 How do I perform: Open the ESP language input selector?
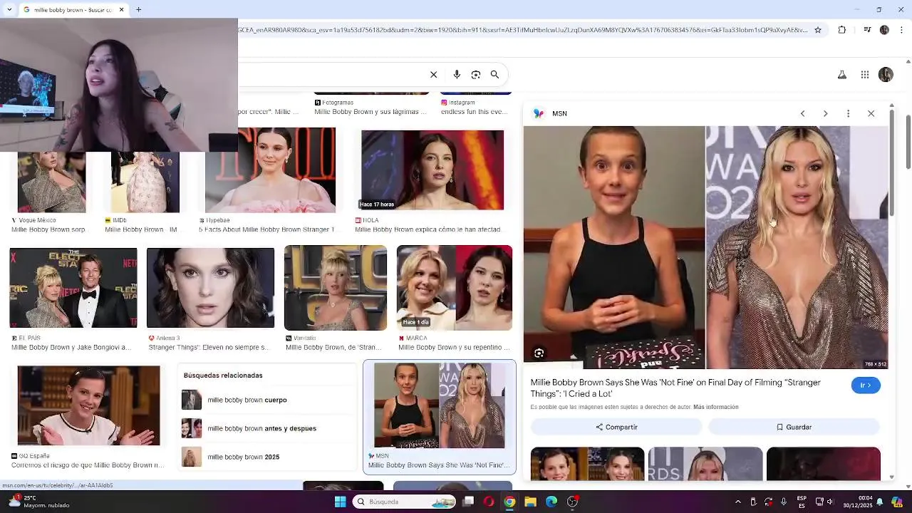802,502
